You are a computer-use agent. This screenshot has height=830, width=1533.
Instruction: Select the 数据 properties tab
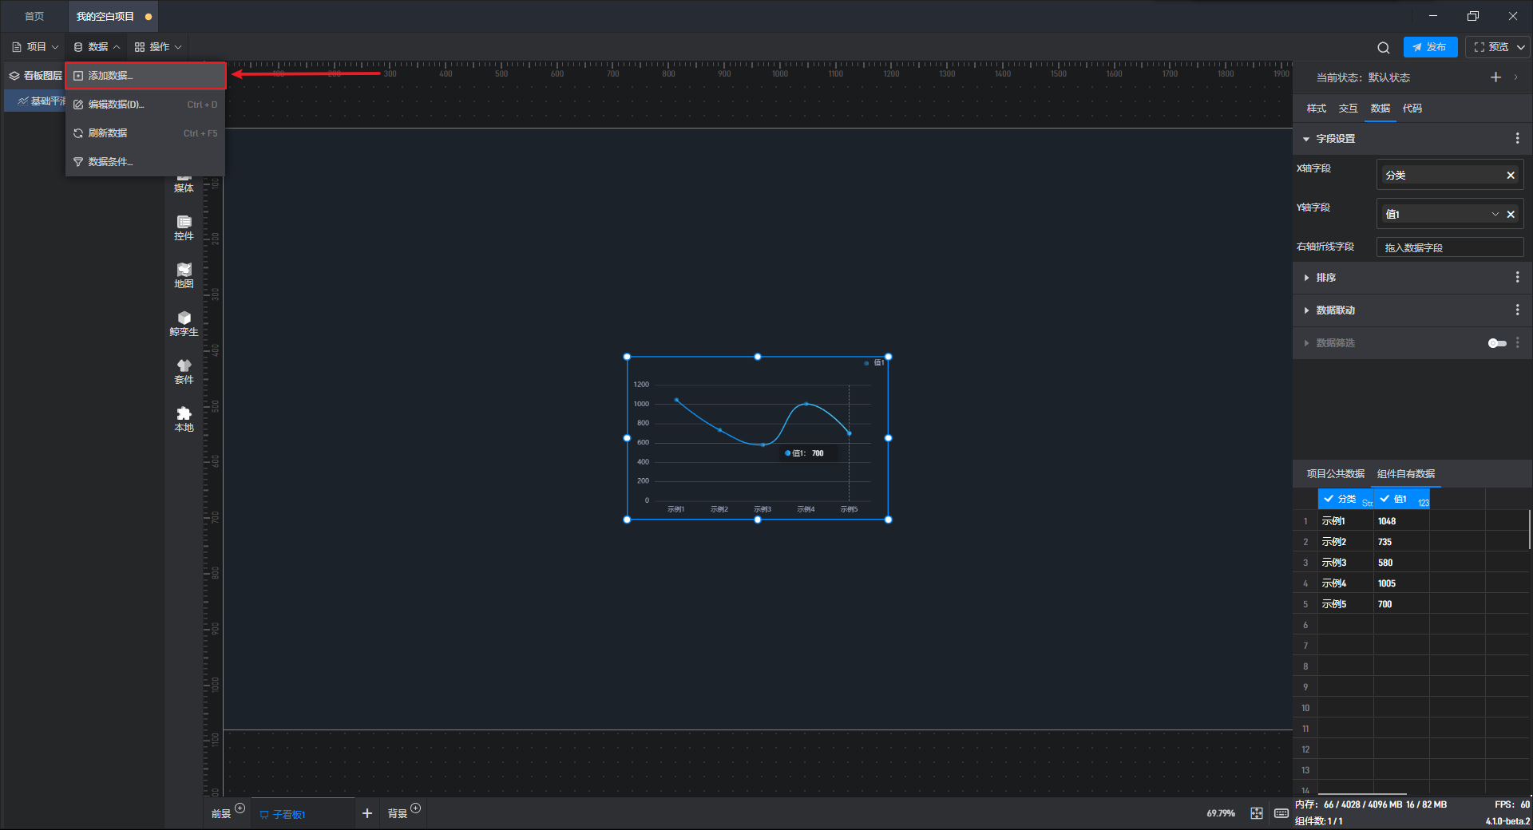1380,109
